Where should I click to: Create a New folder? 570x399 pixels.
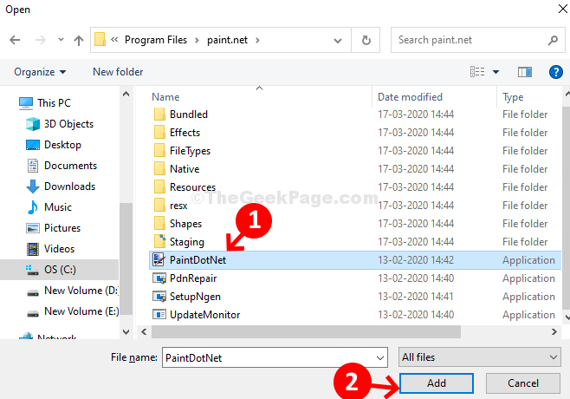[118, 72]
